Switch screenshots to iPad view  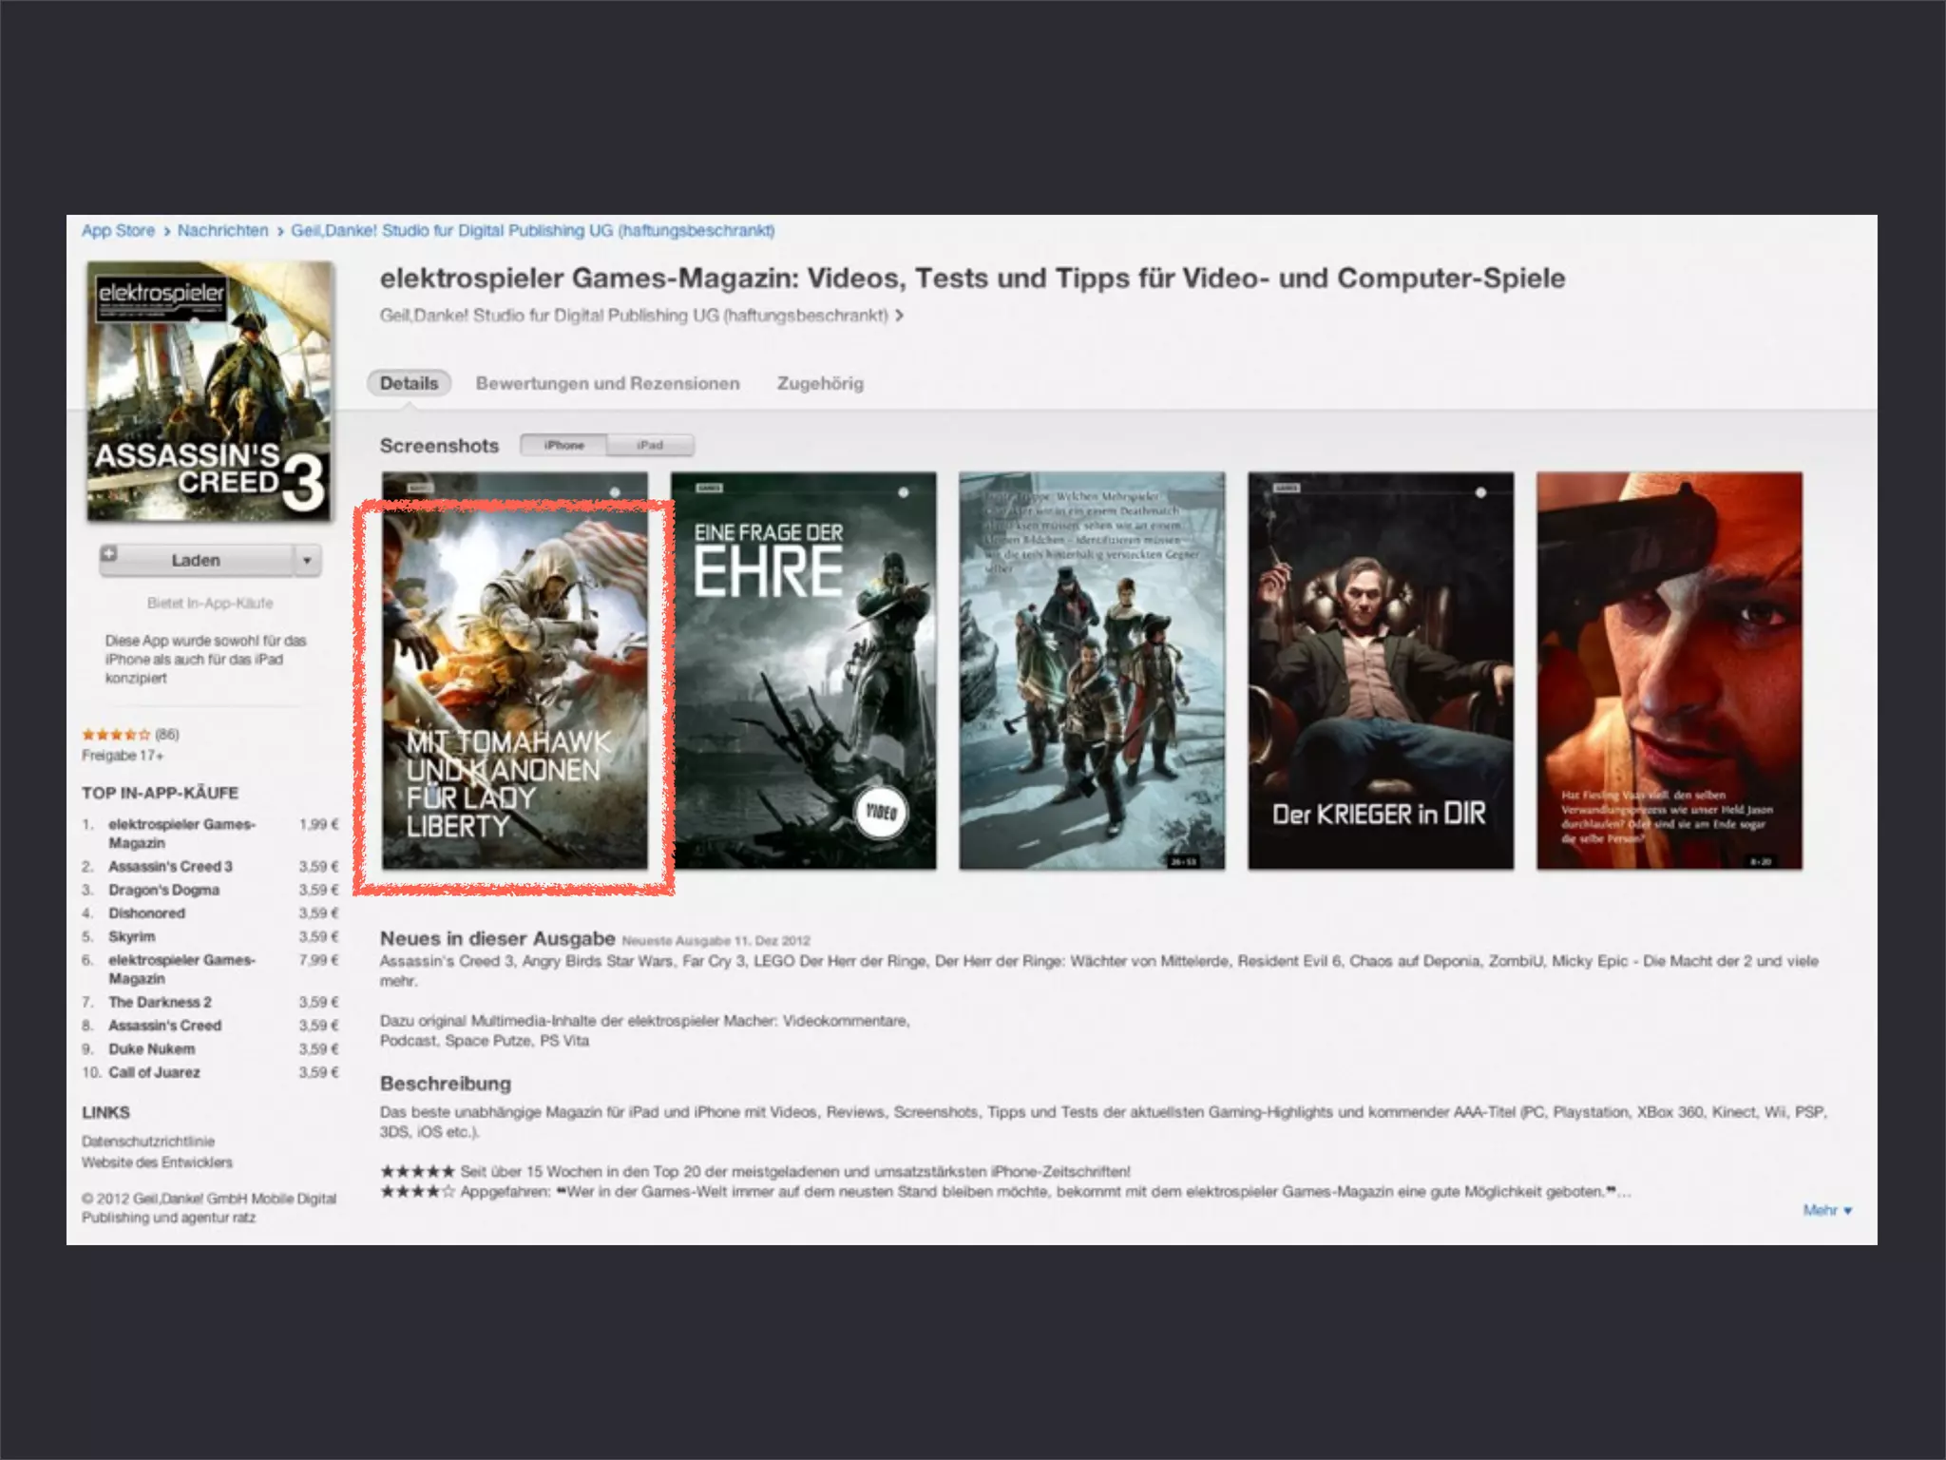[650, 445]
